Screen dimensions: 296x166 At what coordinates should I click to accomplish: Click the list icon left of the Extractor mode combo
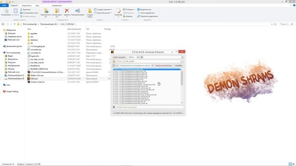point(114,65)
